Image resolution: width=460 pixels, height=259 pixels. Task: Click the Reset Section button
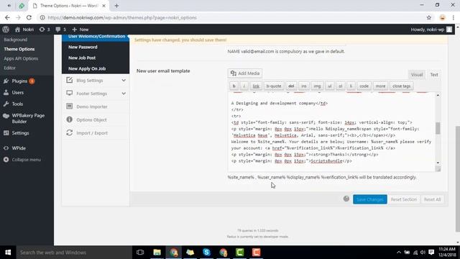point(404,199)
